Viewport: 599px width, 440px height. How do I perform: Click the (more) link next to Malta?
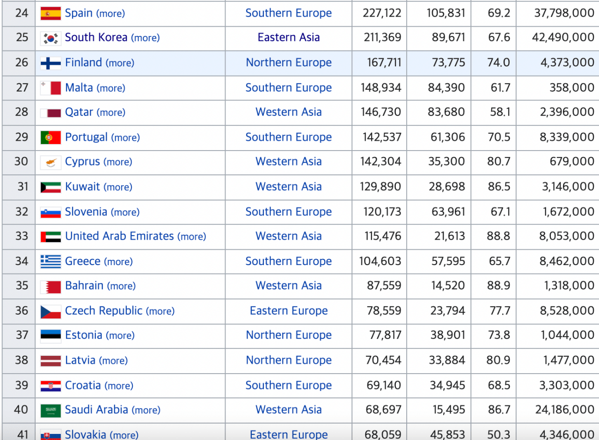[111, 88]
